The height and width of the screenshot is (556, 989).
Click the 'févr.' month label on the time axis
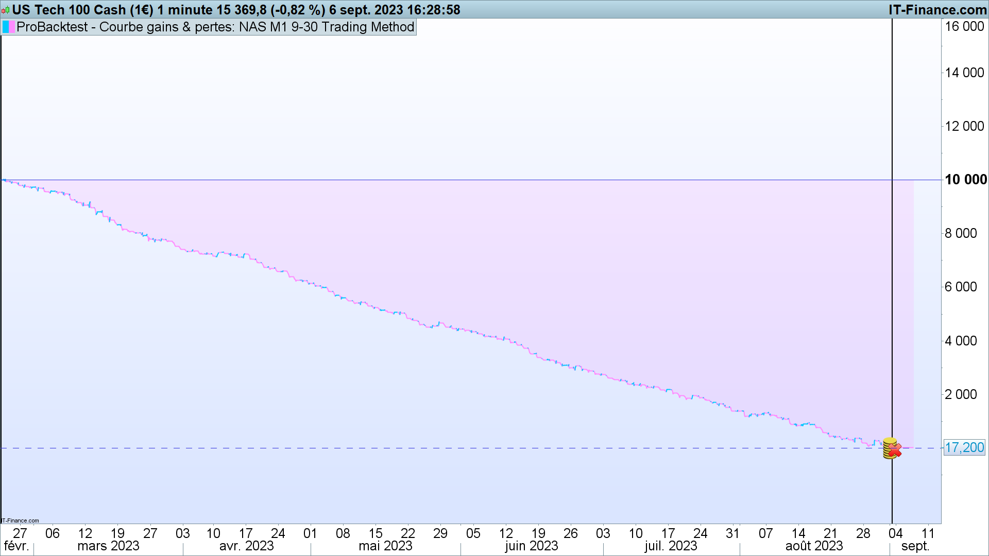point(16,546)
